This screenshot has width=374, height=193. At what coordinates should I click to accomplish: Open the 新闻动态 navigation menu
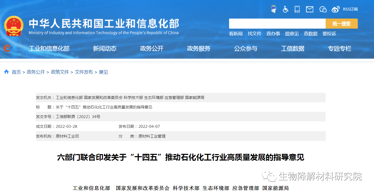tap(105, 48)
